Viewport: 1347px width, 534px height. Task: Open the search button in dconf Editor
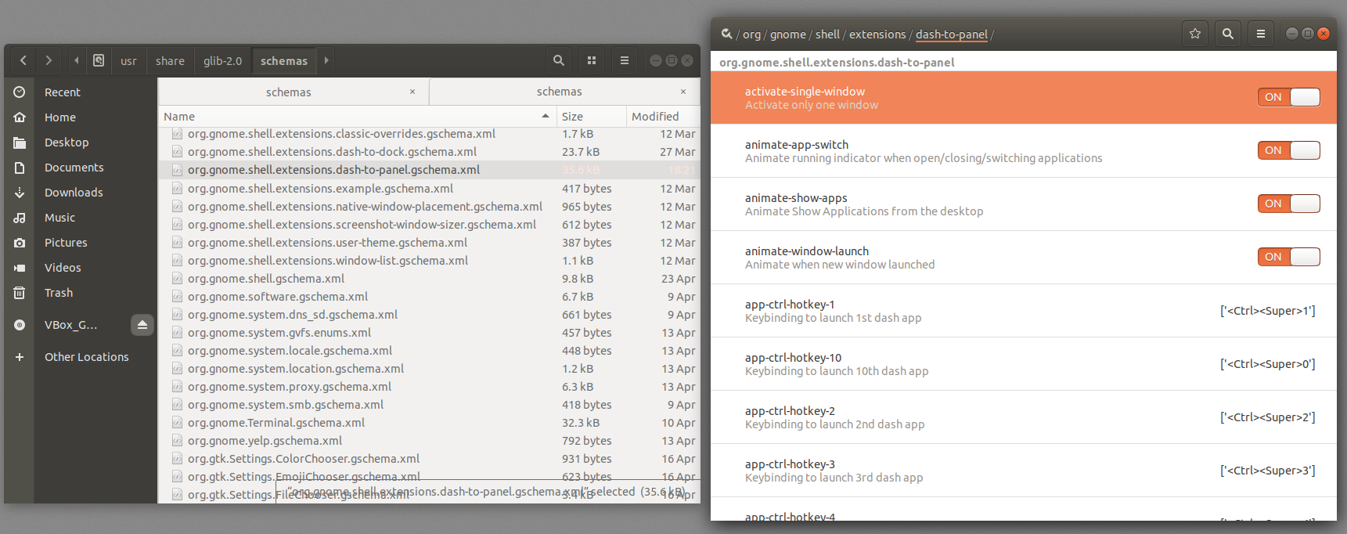click(1228, 34)
